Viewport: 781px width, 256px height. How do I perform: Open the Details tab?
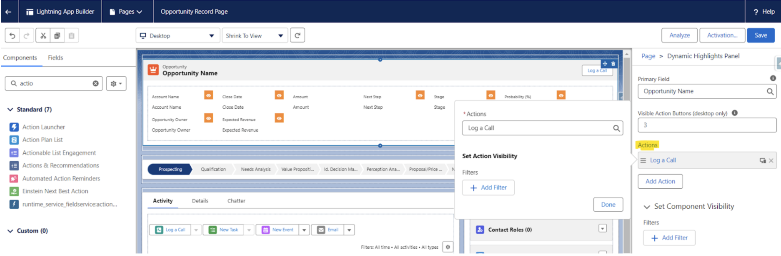(200, 201)
